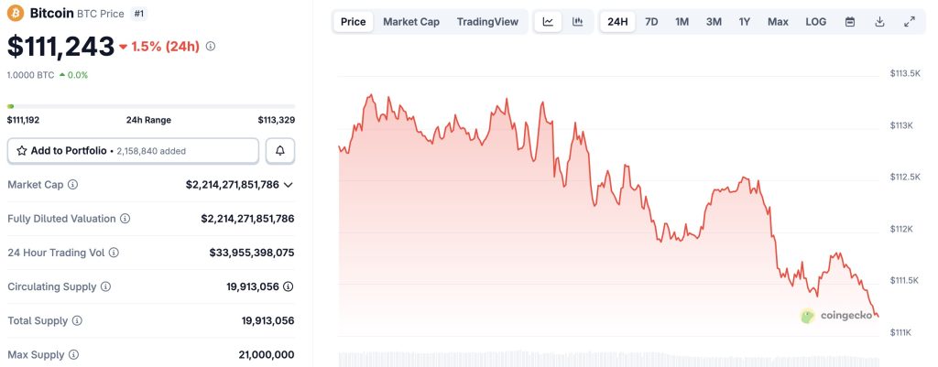Click the 24h Range progress bar
This screenshot has height=367, width=938.
click(151, 106)
